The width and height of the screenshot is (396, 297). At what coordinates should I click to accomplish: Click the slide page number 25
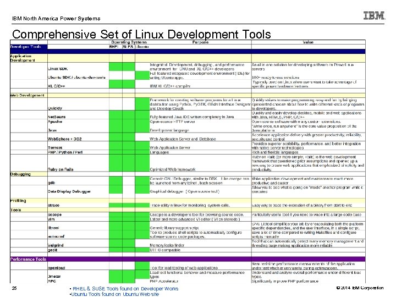[x=14, y=288]
